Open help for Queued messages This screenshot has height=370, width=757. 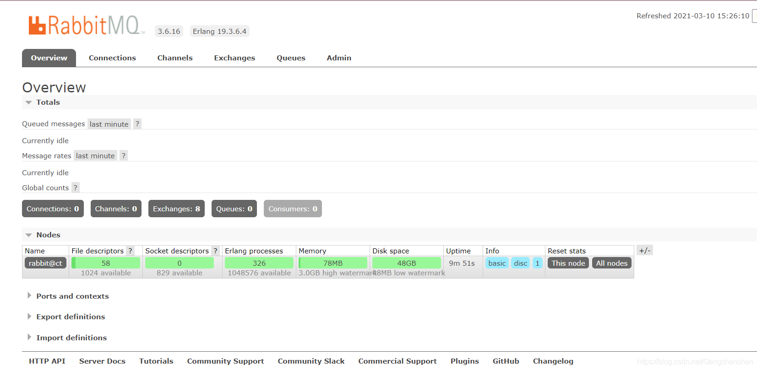[137, 124]
